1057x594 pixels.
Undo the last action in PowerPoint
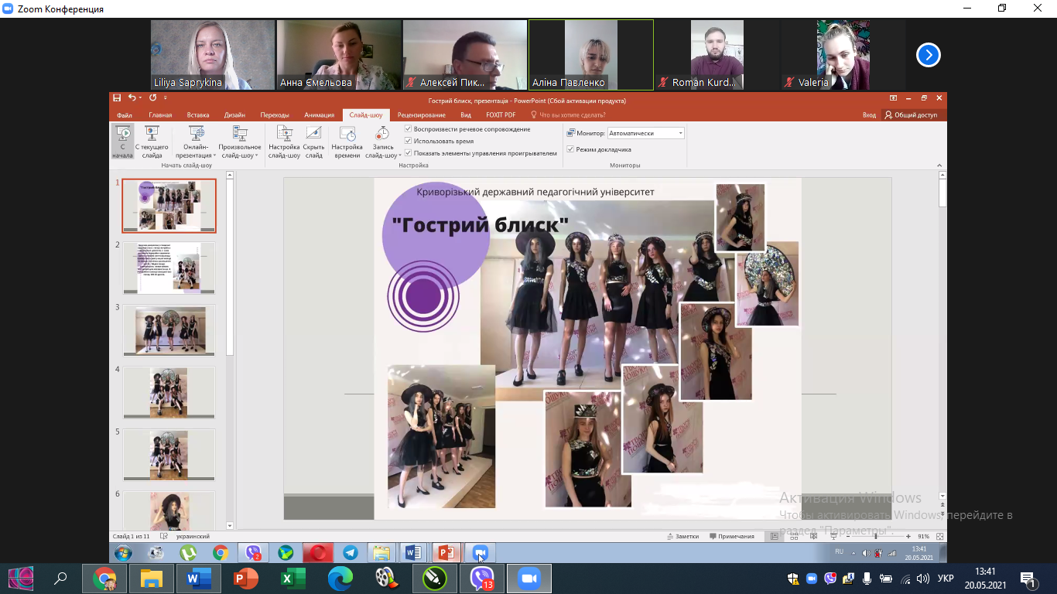[x=132, y=98]
